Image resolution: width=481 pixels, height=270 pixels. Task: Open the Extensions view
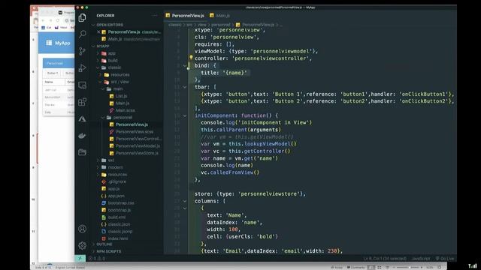tap(82, 102)
